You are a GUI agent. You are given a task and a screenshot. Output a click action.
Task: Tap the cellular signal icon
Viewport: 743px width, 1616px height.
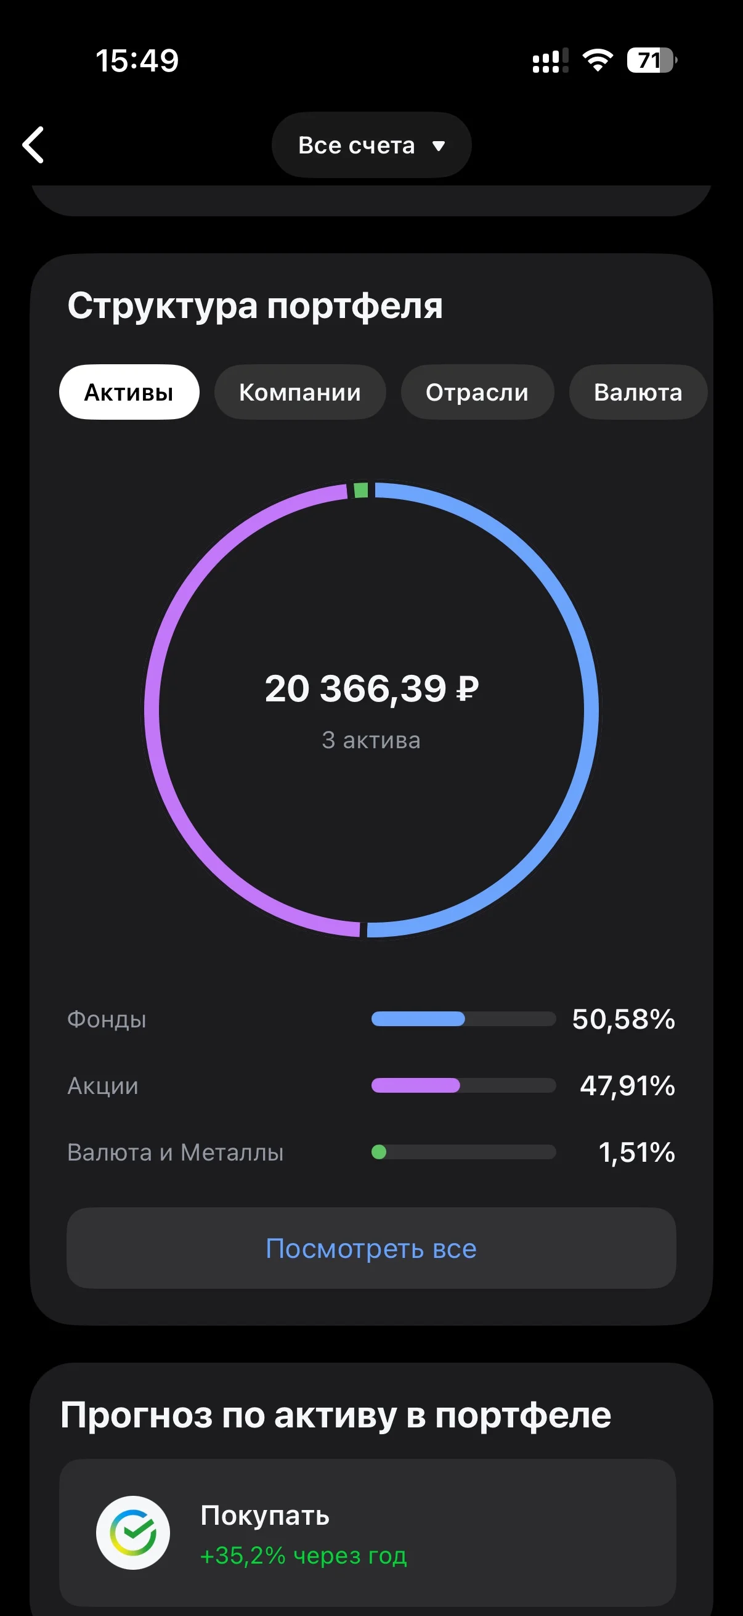point(551,60)
